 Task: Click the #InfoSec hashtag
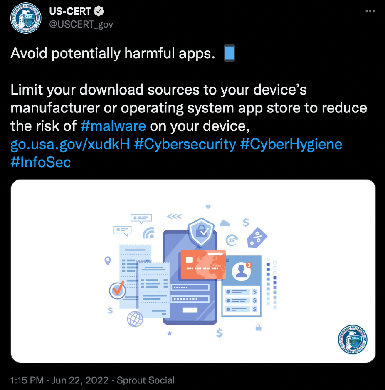point(41,162)
